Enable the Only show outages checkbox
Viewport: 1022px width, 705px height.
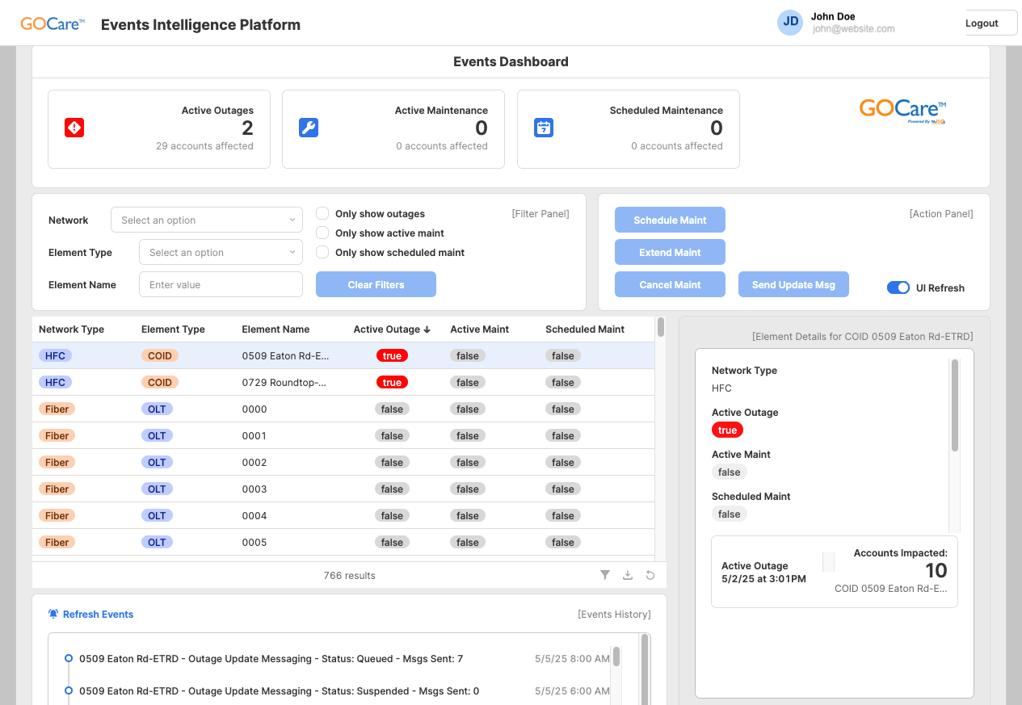[x=322, y=214]
